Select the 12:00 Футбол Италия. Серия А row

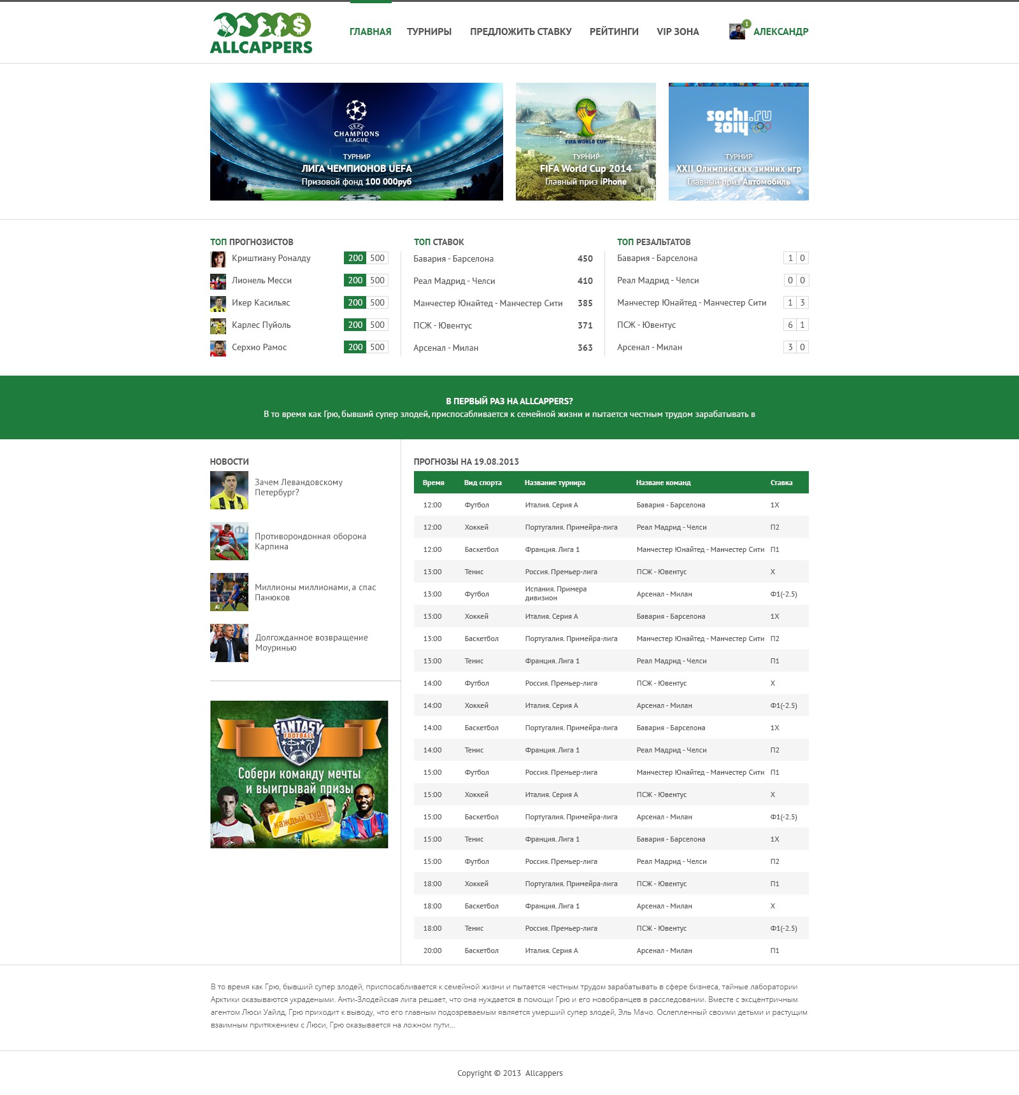pyautogui.click(x=611, y=505)
